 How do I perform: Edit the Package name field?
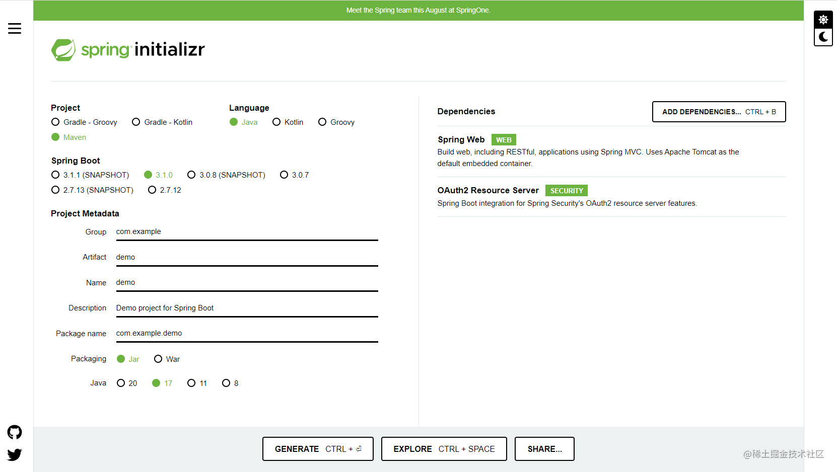click(247, 334)
